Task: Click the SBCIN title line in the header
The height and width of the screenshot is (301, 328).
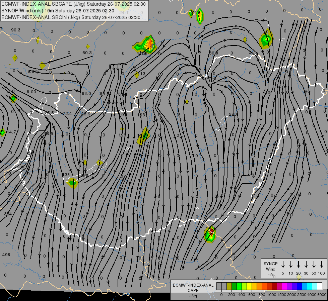Action: (71, 17)
